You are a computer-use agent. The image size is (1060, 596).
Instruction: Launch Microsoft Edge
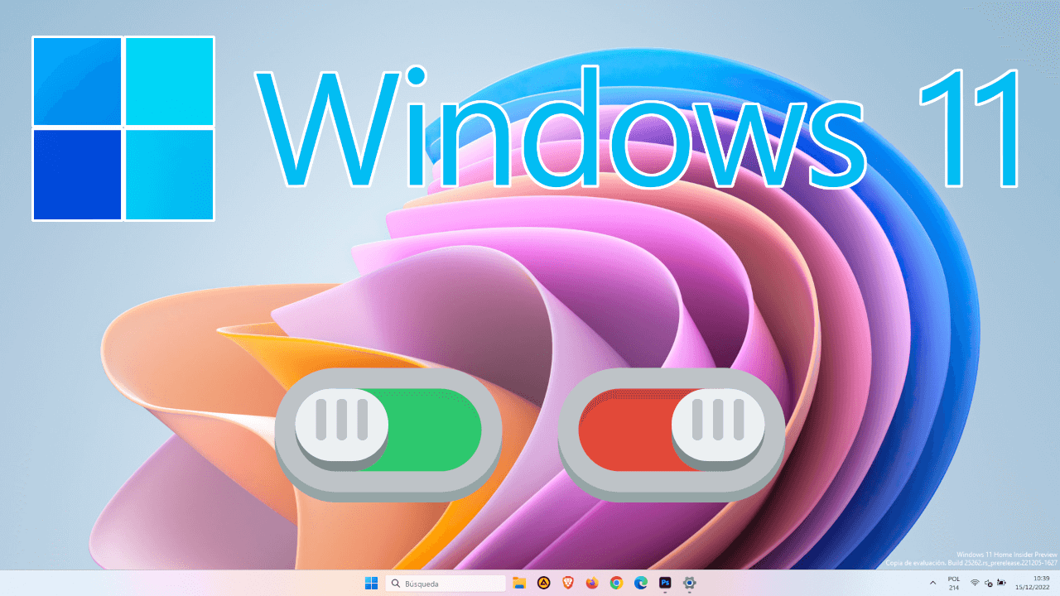pos(640,583)
